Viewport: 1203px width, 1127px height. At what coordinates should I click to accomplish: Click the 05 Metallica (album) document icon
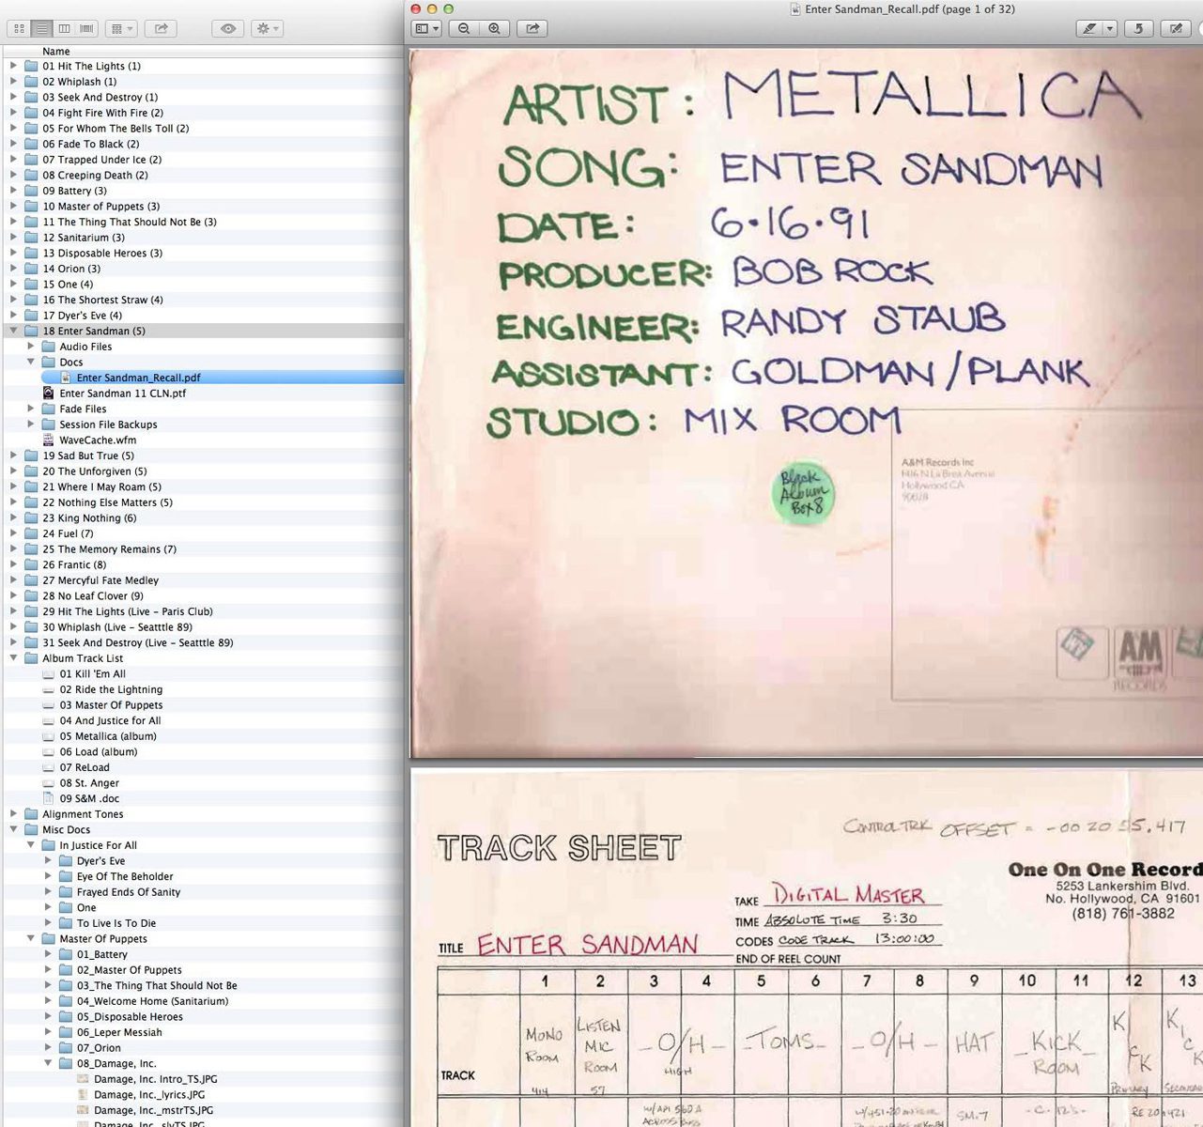[49, 736]
